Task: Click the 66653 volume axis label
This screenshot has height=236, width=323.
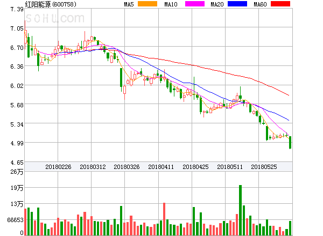Action: [x=15, y=220]
